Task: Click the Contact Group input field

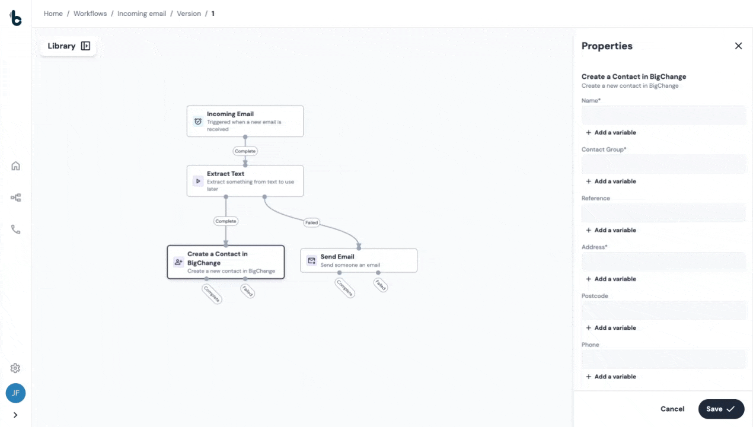Action: [663, 164]
